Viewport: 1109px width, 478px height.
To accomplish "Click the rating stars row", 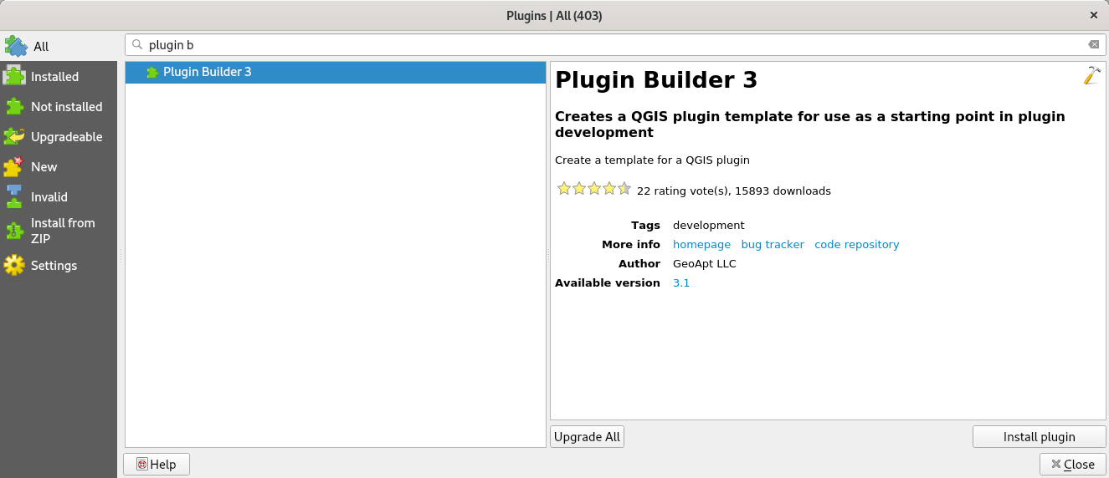I will click(x=594, y=189).
